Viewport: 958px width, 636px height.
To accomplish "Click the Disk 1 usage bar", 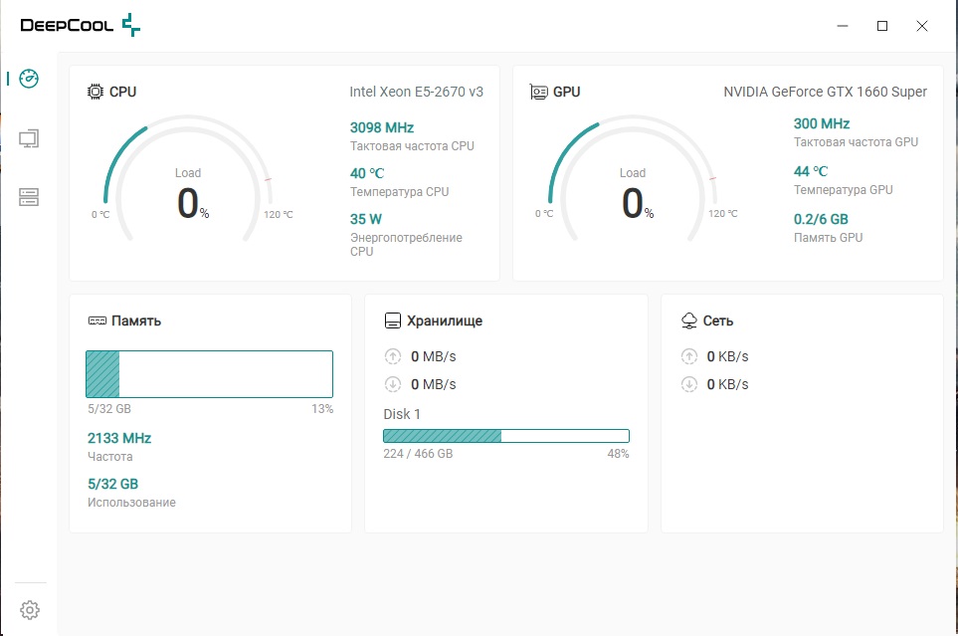I will click(506, 435).
